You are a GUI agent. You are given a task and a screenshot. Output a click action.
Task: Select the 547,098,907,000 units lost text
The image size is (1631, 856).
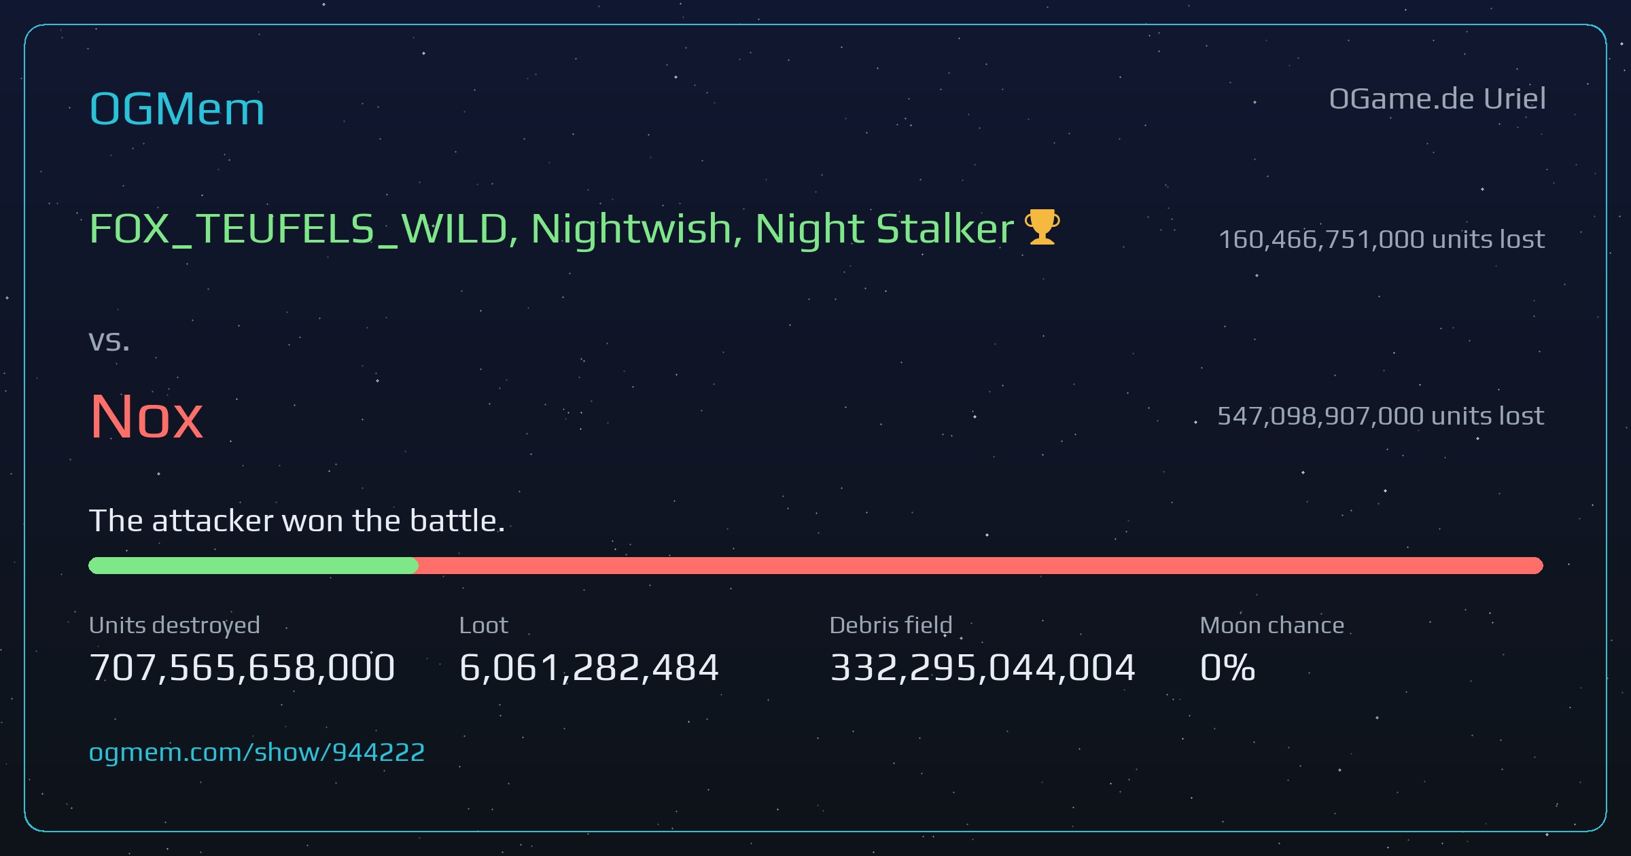1381,416
